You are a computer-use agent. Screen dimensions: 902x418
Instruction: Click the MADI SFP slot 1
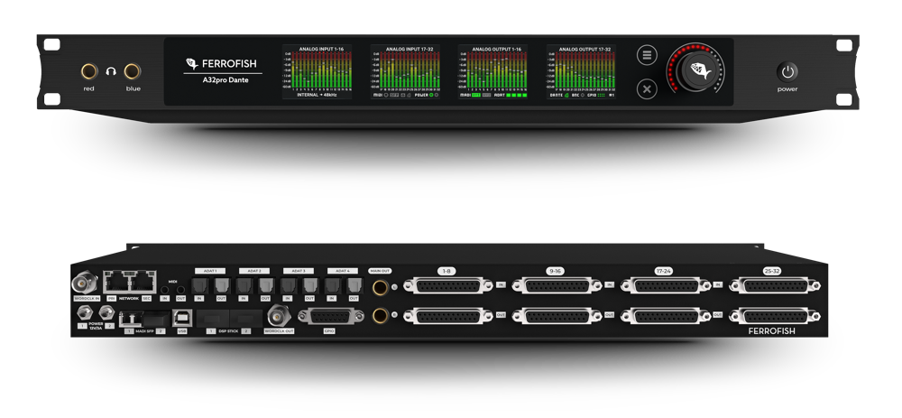(x=131, y=319)
